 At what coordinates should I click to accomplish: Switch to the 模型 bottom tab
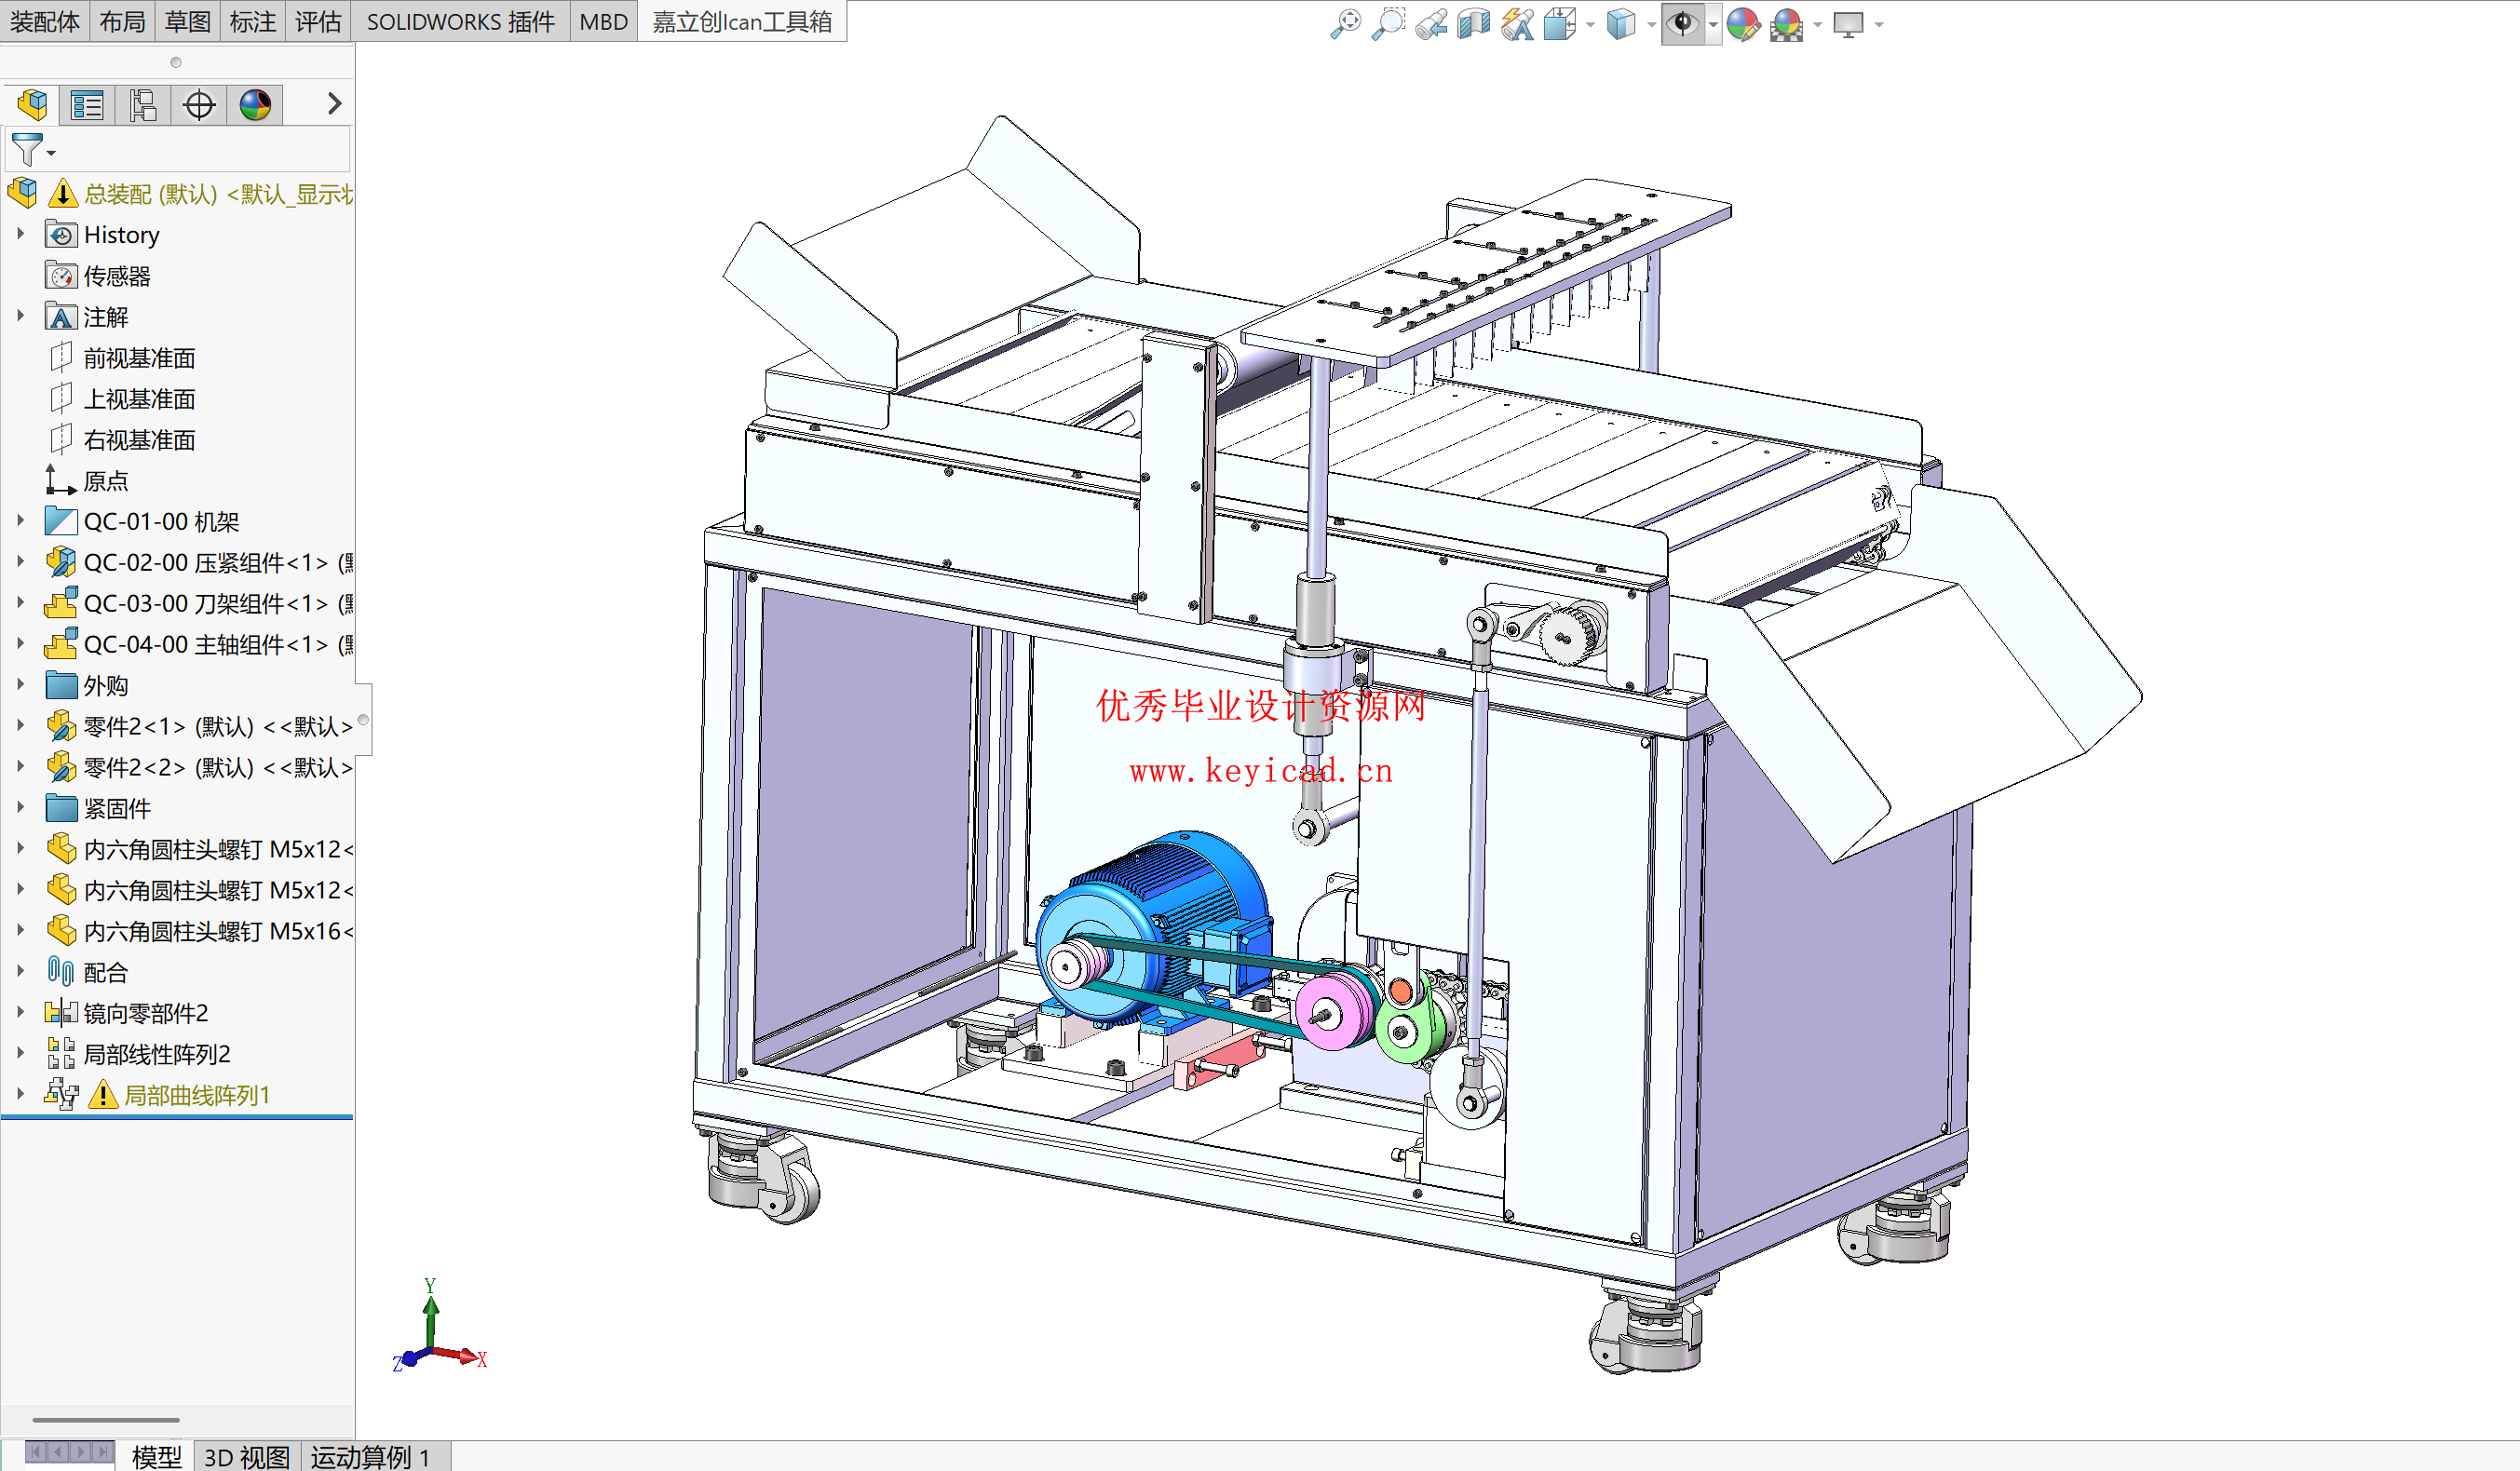tap(156, 1457)
